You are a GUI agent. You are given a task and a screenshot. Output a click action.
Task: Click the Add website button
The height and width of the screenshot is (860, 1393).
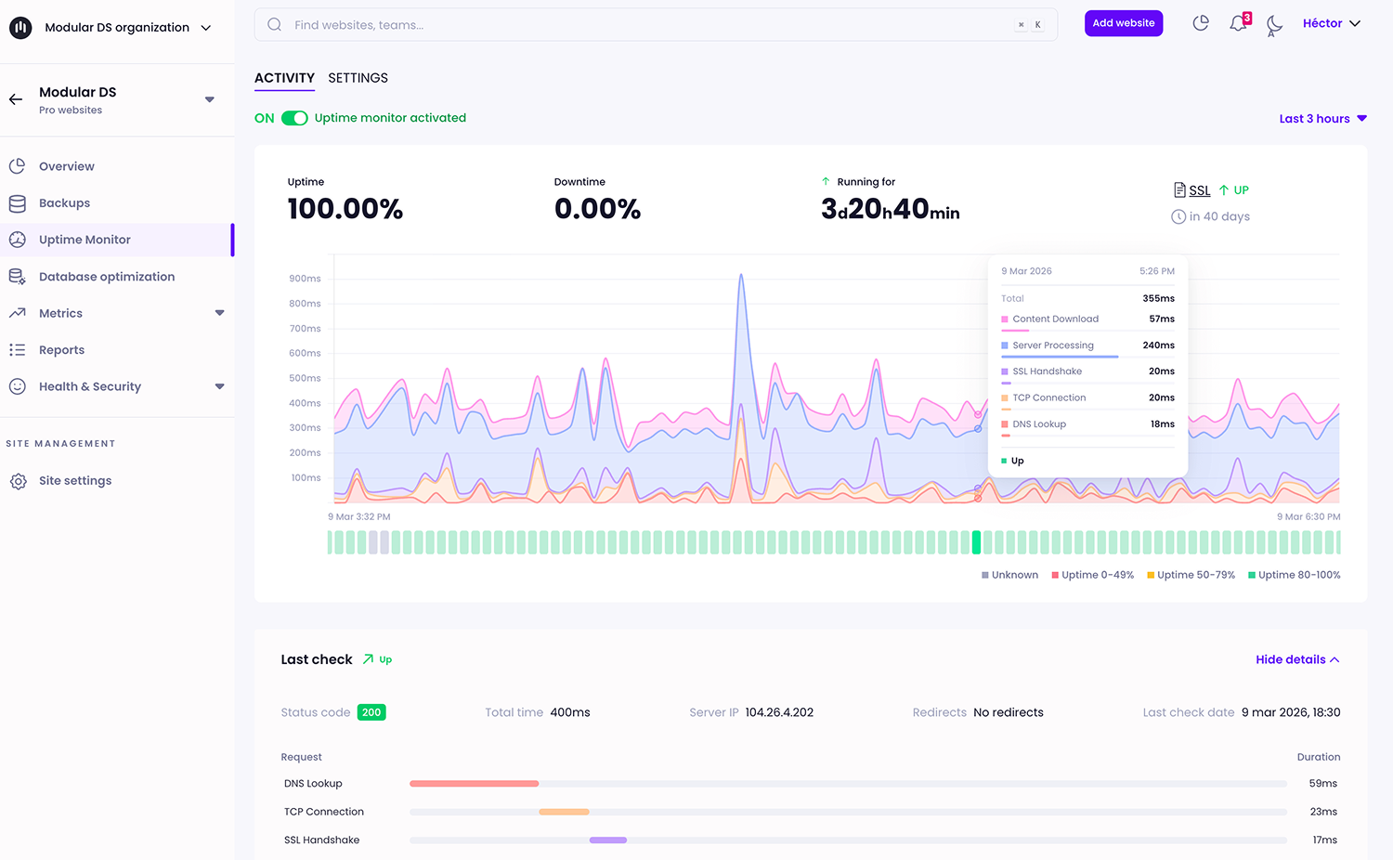pos(1124,23)
